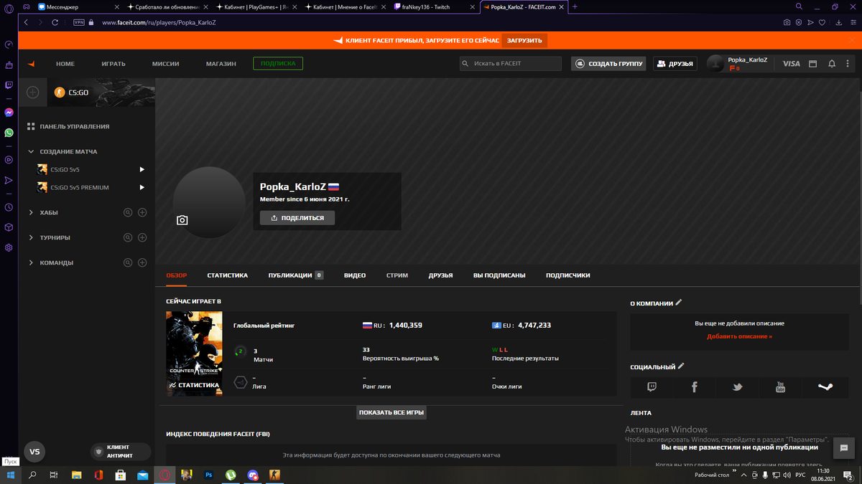Viewport: 862px width, 484px height.
Task: Open three-dot more menu in FACEIT header
Action: point(848,64)
